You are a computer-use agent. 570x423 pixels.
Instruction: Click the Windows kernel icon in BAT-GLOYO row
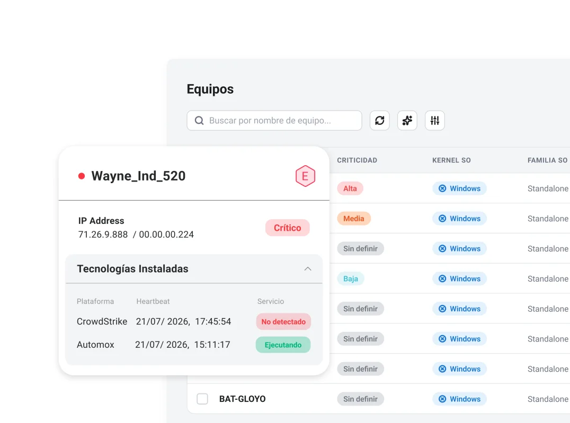tap(442, 399)
